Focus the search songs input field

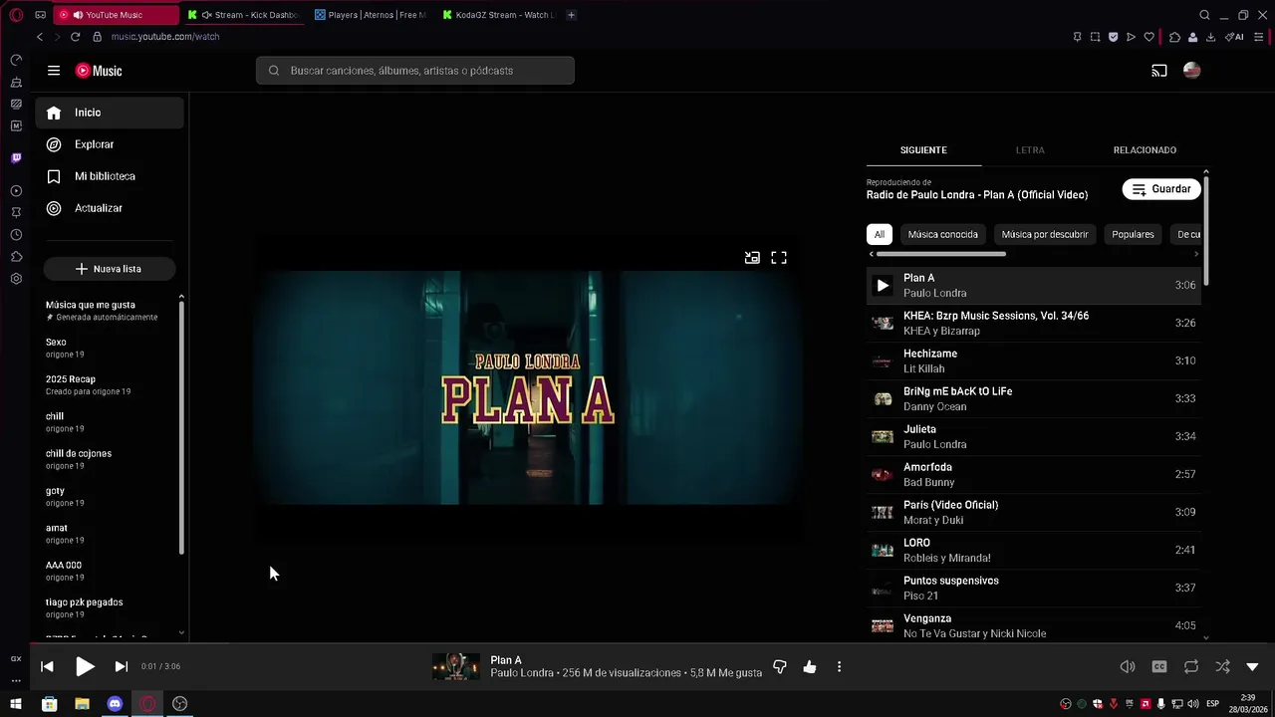415,71
